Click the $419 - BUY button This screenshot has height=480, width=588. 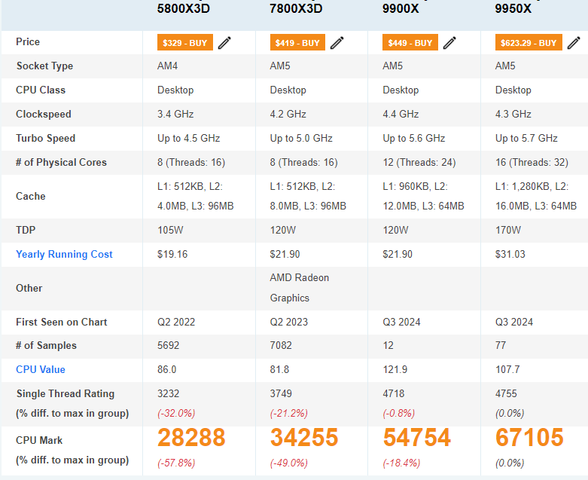click(x=297, y=42)
